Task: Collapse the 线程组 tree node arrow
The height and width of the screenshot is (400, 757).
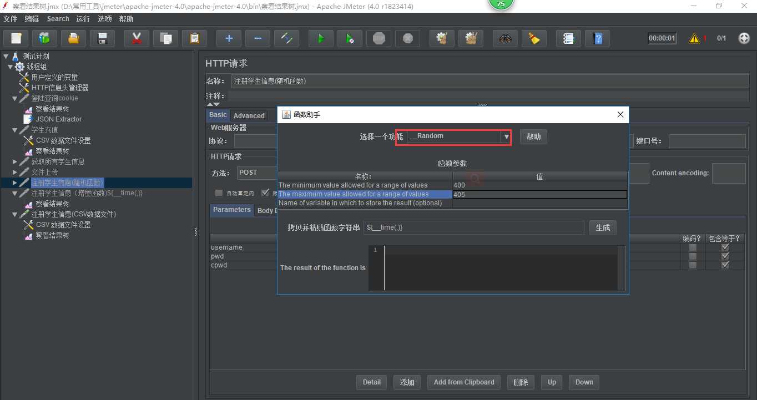Action: pos(10,67)
